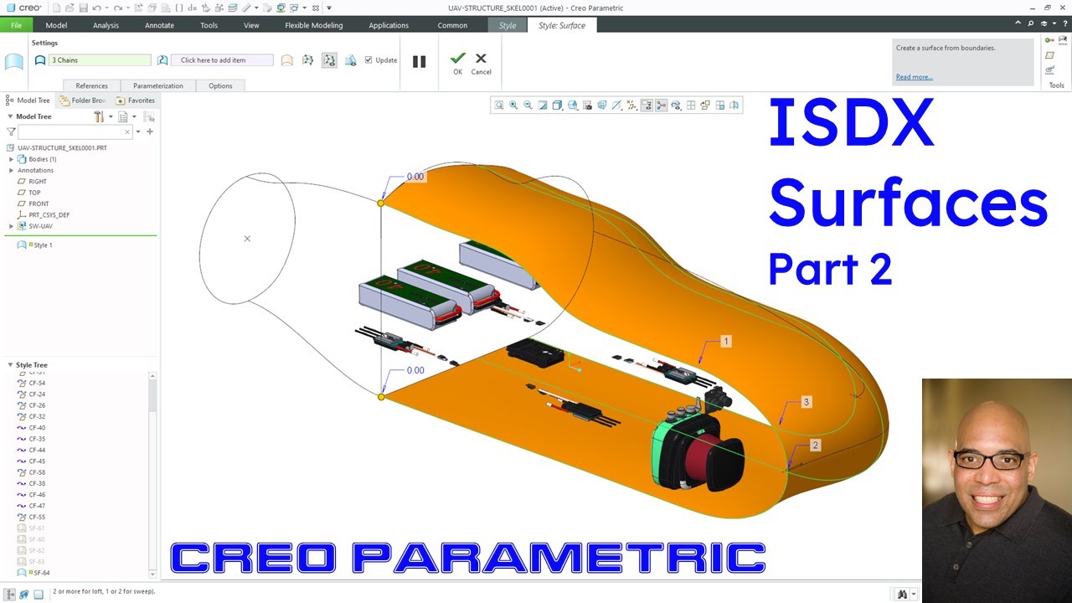Viewport: 1072px width, 603px height.
Task: Click the Save icon in quick access toolbar
Action: (83, 8)
